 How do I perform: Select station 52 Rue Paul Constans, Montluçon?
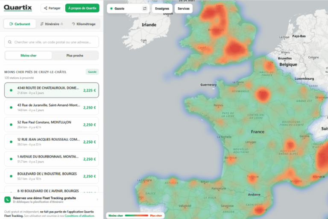coord(51,124)
